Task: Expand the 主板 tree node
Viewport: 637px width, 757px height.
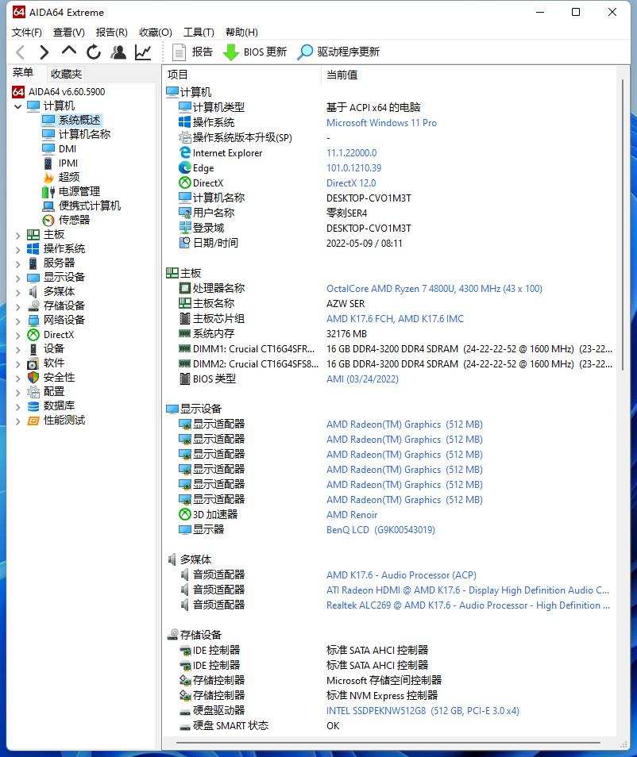Action: [18, 236]
